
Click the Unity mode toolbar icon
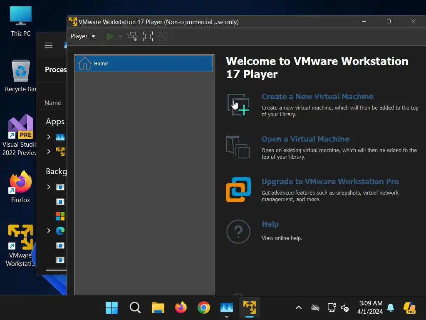coord(163,36)
